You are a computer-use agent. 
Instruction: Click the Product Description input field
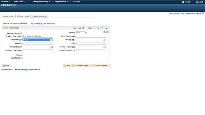click(38, 36)
